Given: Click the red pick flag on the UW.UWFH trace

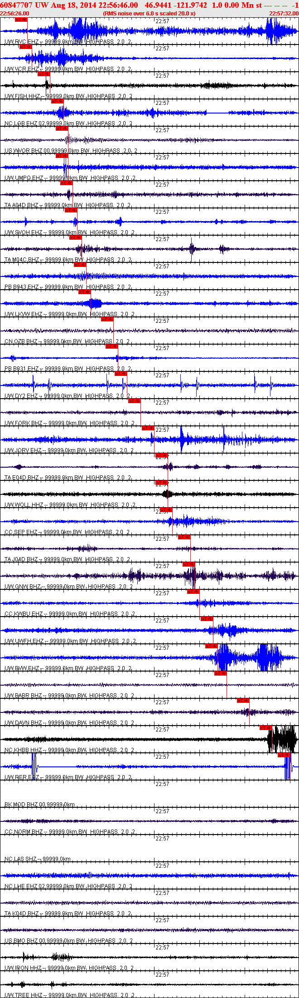Looking at the screenshot, I should (x=207, y=619).
